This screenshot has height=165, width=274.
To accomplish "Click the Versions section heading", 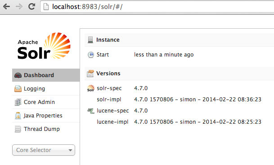I will click(108, 74).
